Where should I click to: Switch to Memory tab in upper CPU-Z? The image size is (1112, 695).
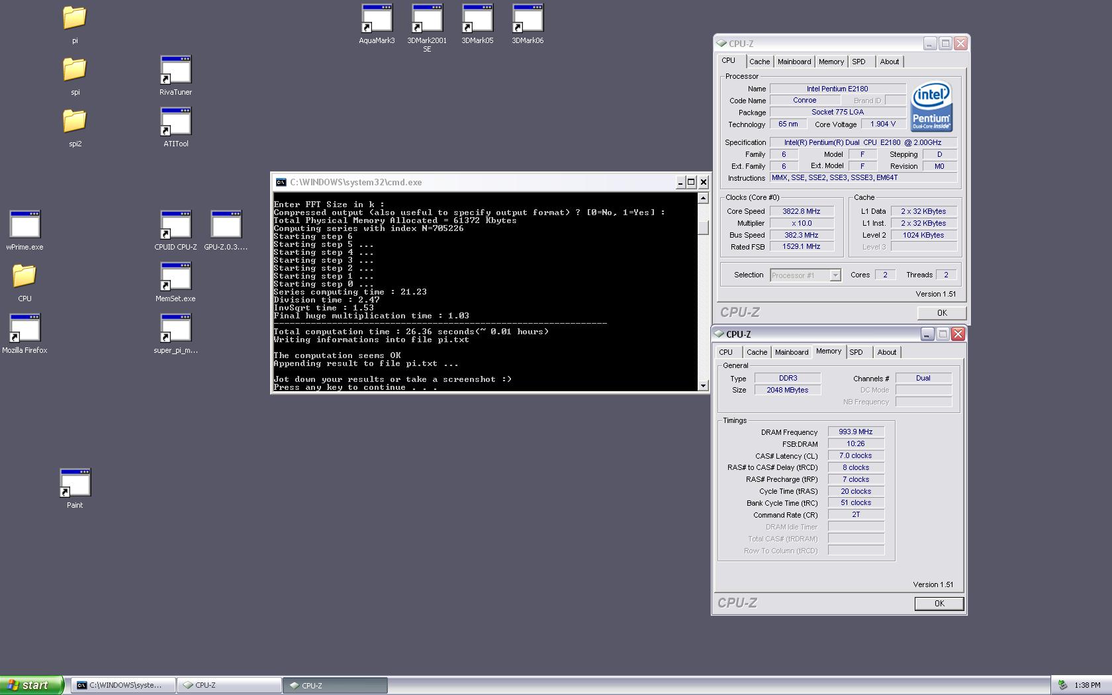831,62
